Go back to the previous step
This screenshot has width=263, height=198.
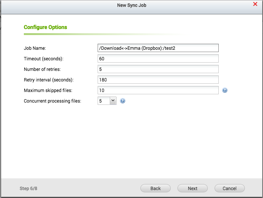point(156,188)
